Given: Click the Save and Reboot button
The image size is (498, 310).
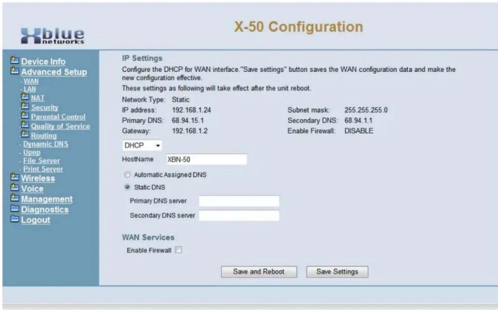Looking at the screenshot, I should coord(259,272).
